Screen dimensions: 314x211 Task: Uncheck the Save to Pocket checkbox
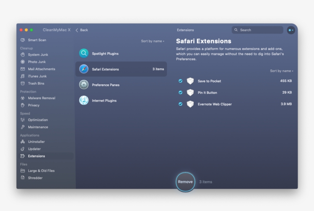tap(180, 81)
